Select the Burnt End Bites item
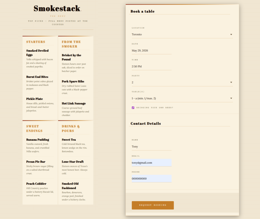Viewport: 260px width, 219px height. tap(37, 77)
